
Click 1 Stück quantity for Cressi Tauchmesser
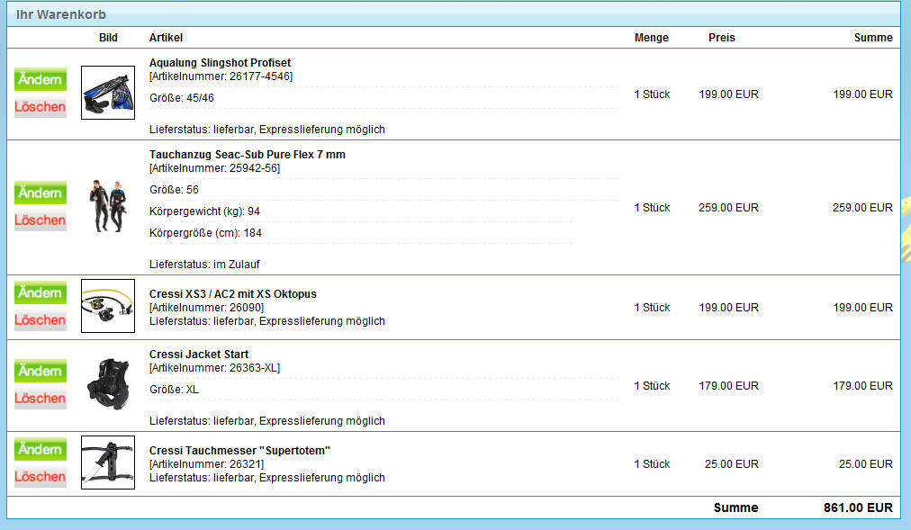[x=652, y=463]
